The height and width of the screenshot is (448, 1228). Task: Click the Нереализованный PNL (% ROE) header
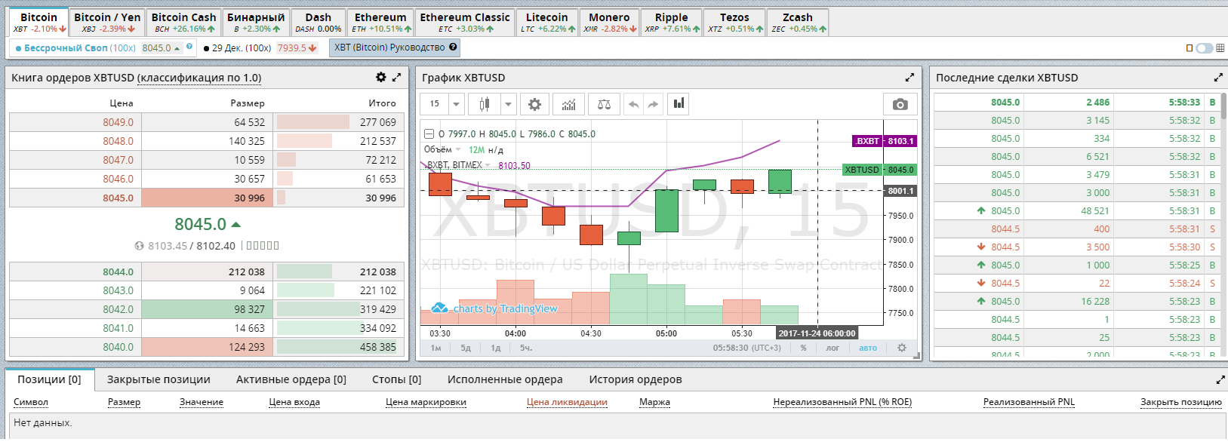[x=842, y=402]
